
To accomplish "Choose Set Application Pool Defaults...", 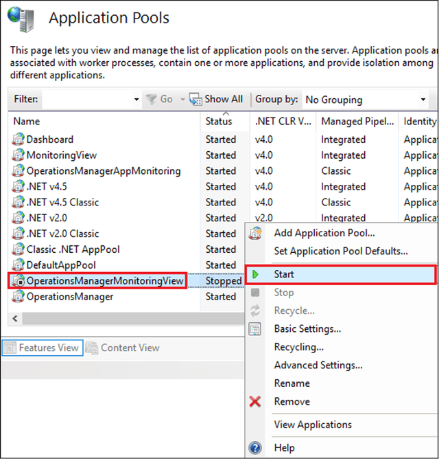I will 341,251.
